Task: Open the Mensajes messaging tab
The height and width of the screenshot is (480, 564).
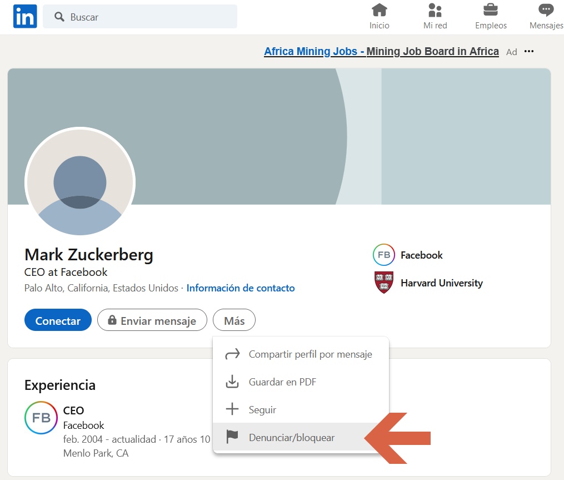Action: pos(546,16)
